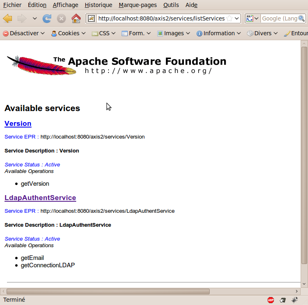This screenshot has width=308, height=305.
Task: Click the getEmail operation
Action: click(x=32, y=258)
